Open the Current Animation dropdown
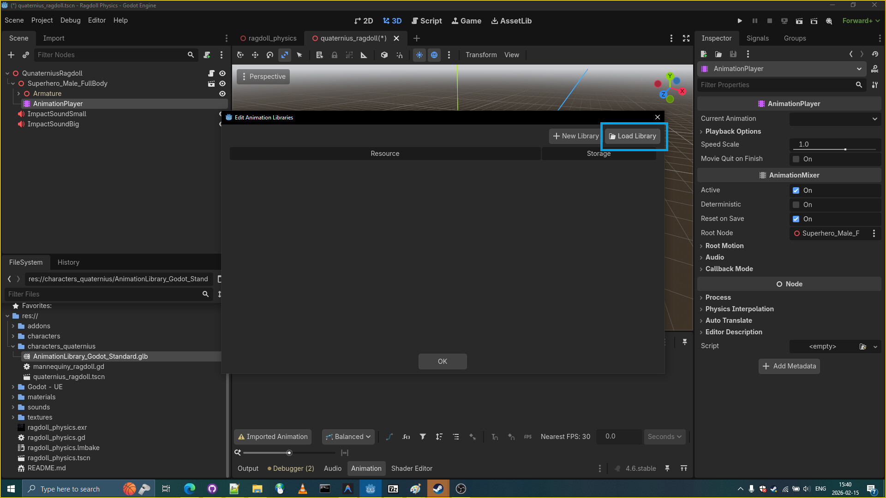The image size is (886, 498). [835, 119]
